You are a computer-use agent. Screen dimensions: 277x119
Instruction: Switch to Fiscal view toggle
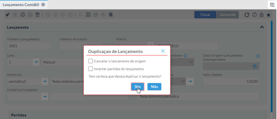coord(205,15)
